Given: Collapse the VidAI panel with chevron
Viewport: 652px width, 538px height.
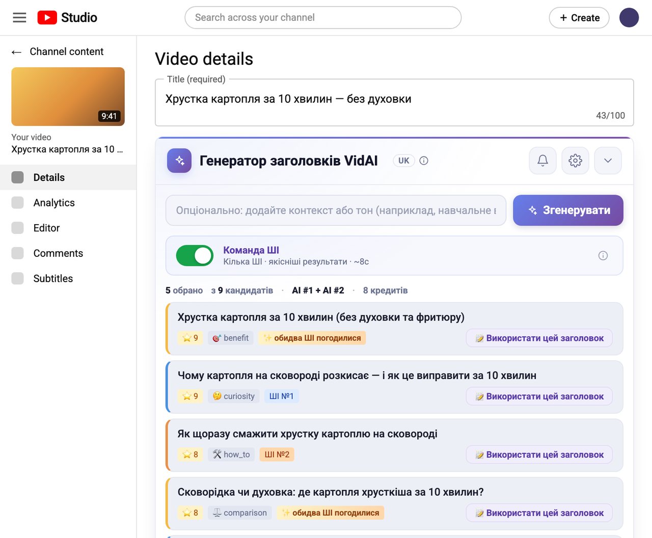Looking at the screenshot, I should click(x=608, y=161).
